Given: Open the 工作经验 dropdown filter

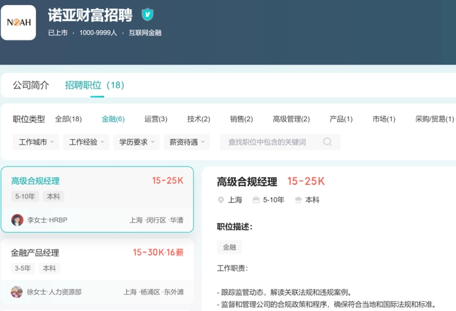Looking at the screenshot, I should (x=86, y=142).
